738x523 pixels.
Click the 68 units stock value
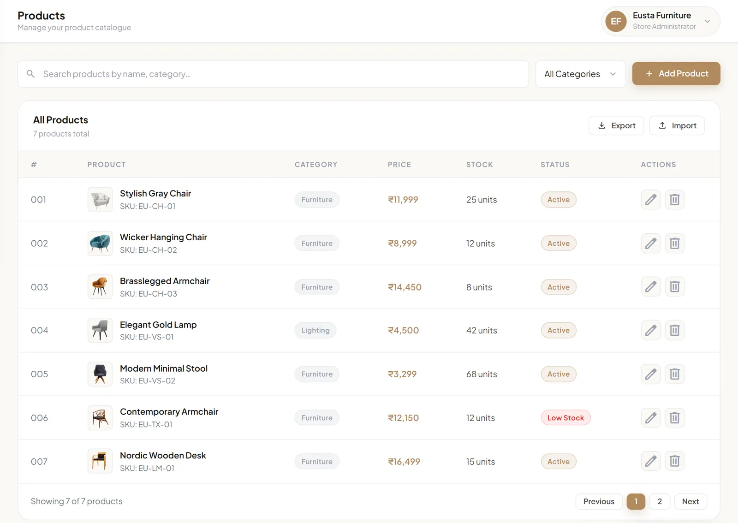(482, 374)
